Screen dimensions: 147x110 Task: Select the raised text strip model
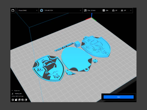[x=64, y=47]
